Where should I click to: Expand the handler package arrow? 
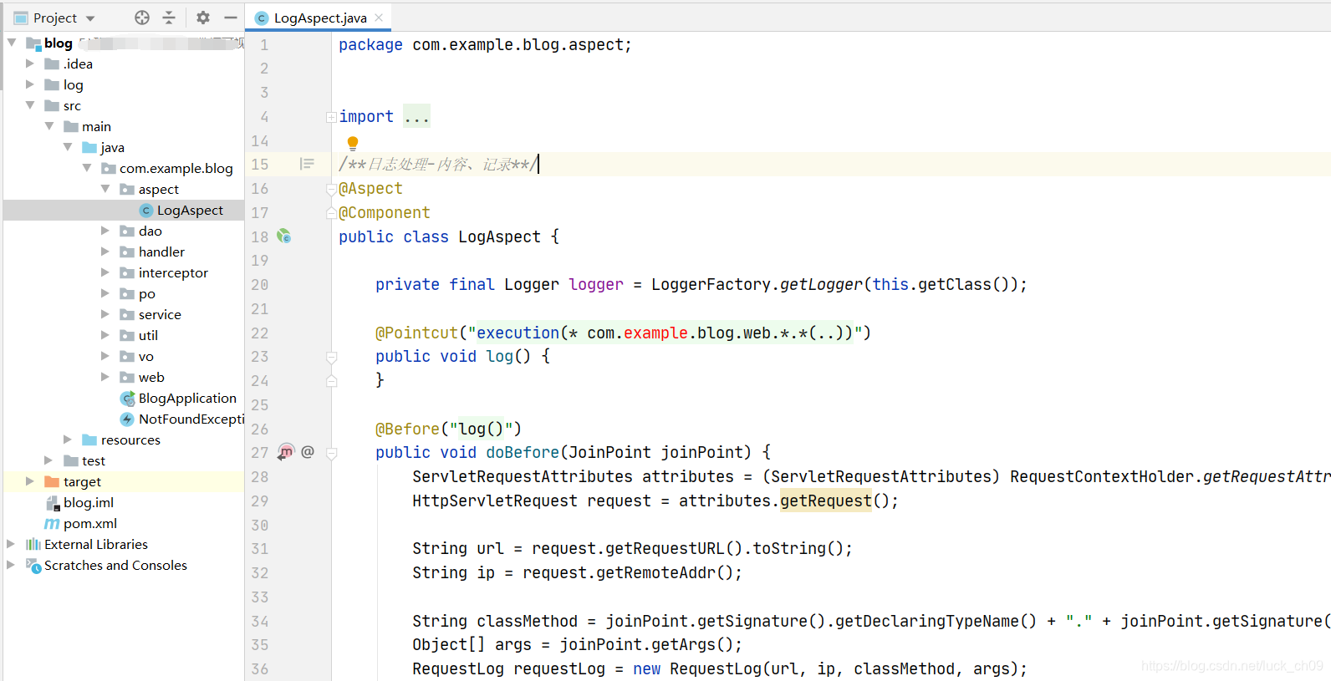[105, 252]
